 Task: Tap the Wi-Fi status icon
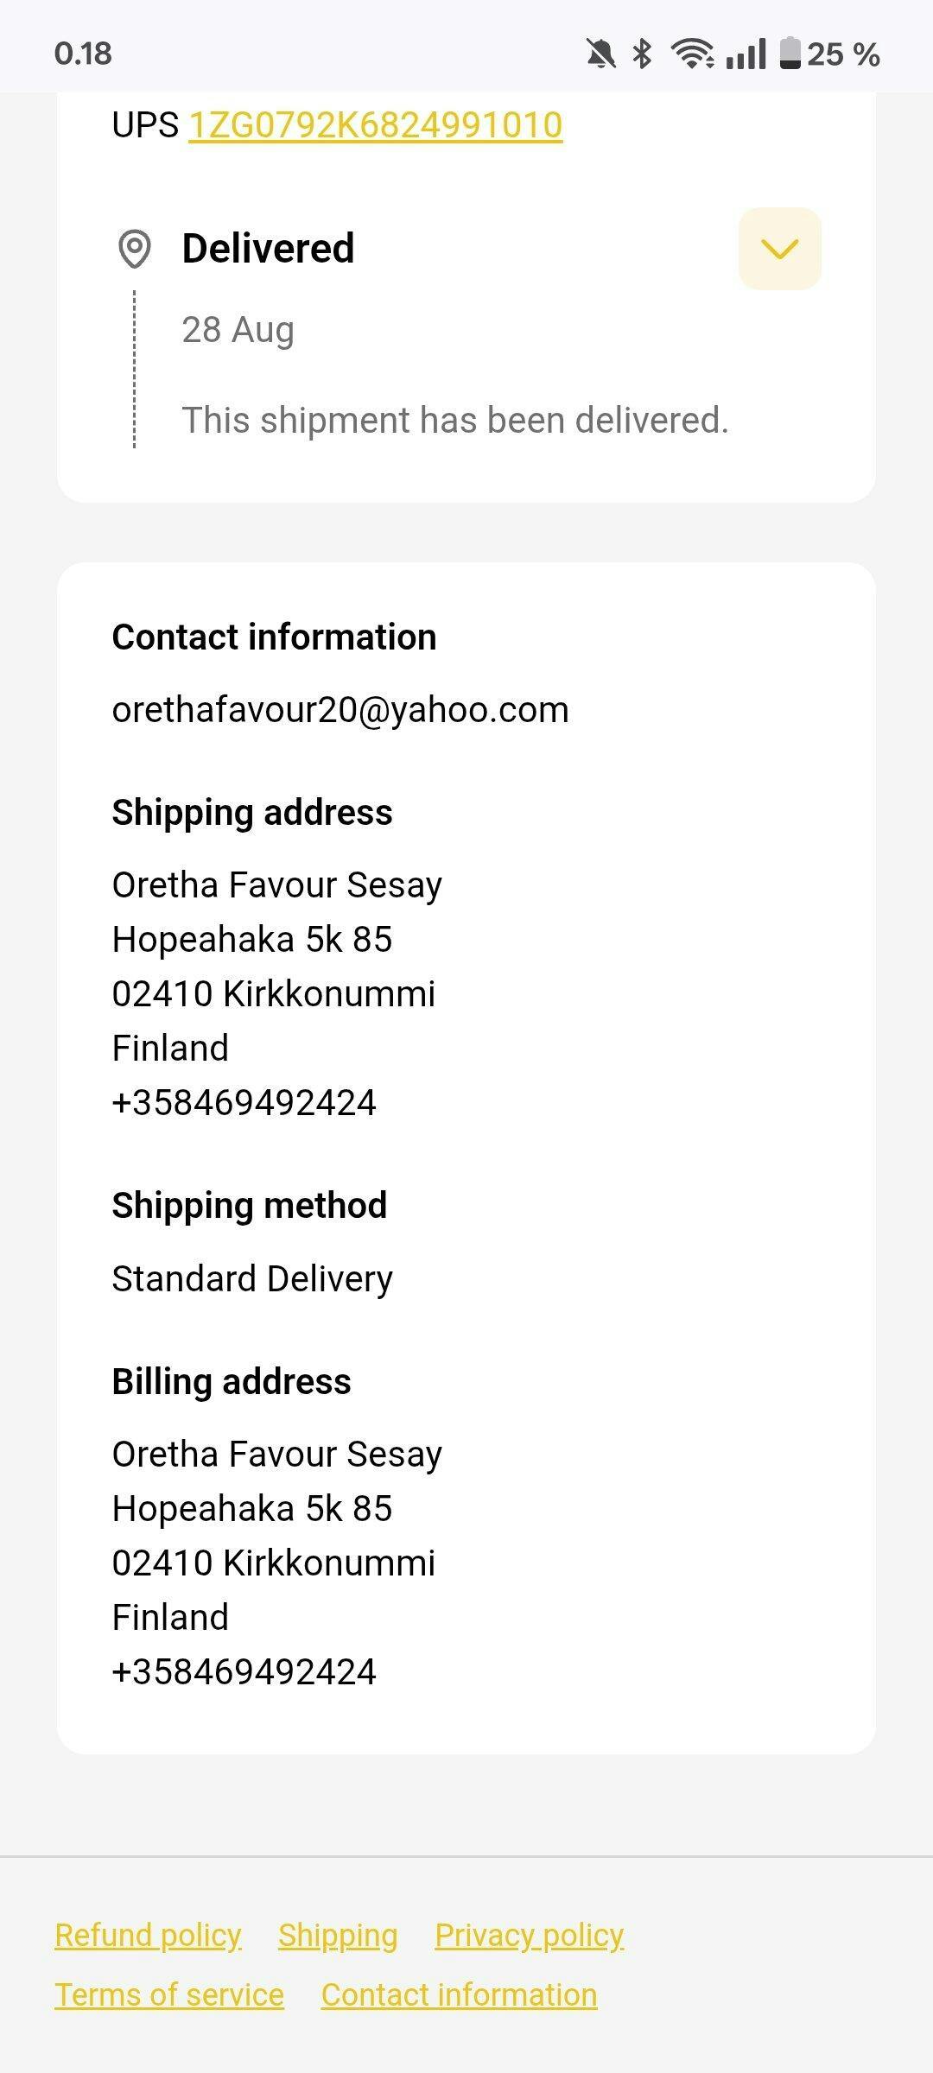tap(693, 54)
